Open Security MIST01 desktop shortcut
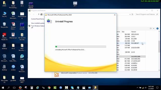Screen dimensions: 161x90 pyautogui.click(x=31, y=5)
